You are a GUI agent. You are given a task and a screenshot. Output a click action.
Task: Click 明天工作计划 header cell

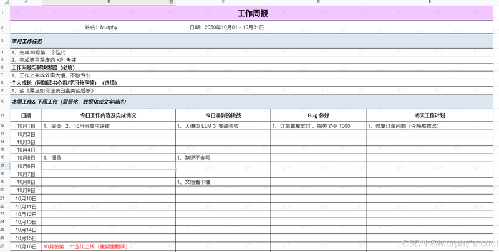(429, 115)
